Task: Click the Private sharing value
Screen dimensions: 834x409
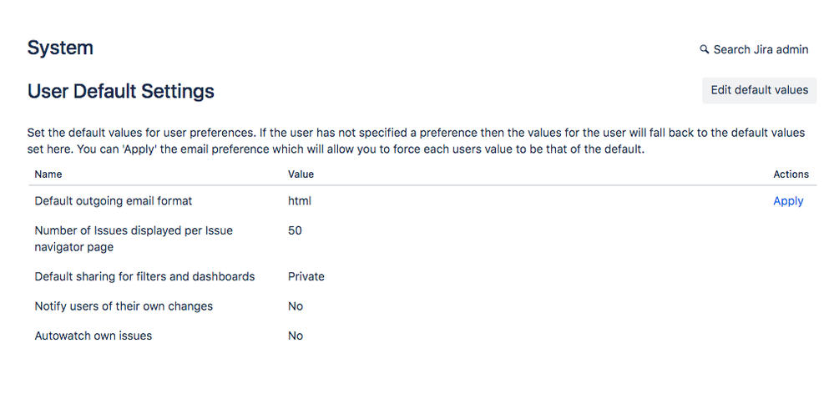Action: point(306,276)
